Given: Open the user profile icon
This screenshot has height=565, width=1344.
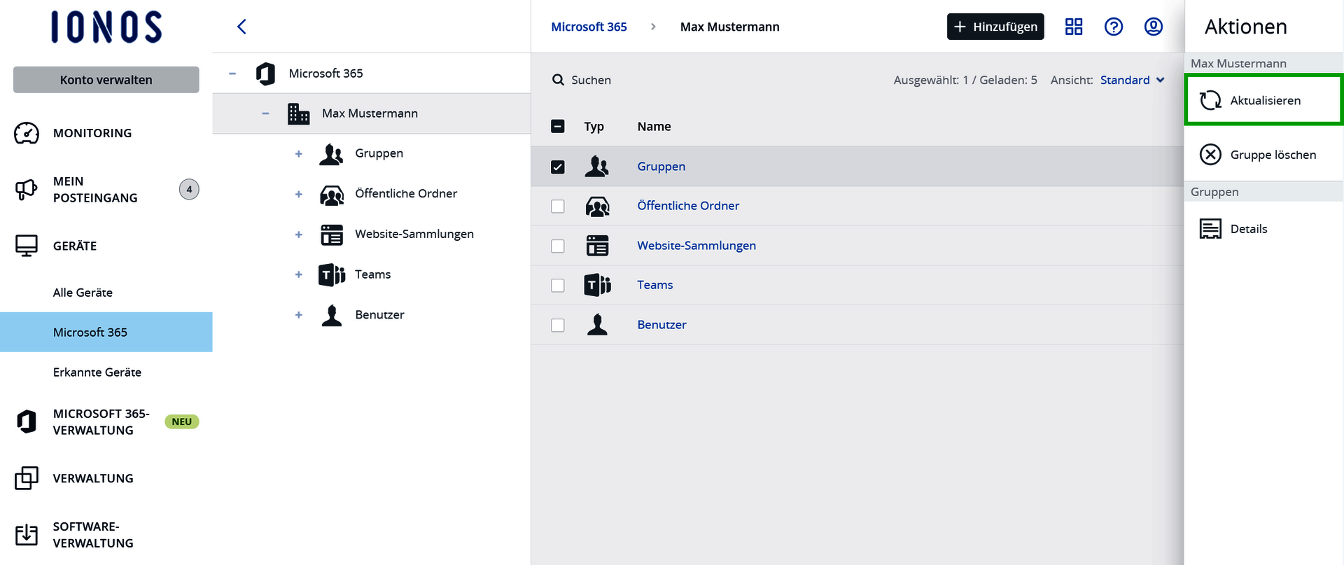Looking at the screenshot, I should 1154,27.
